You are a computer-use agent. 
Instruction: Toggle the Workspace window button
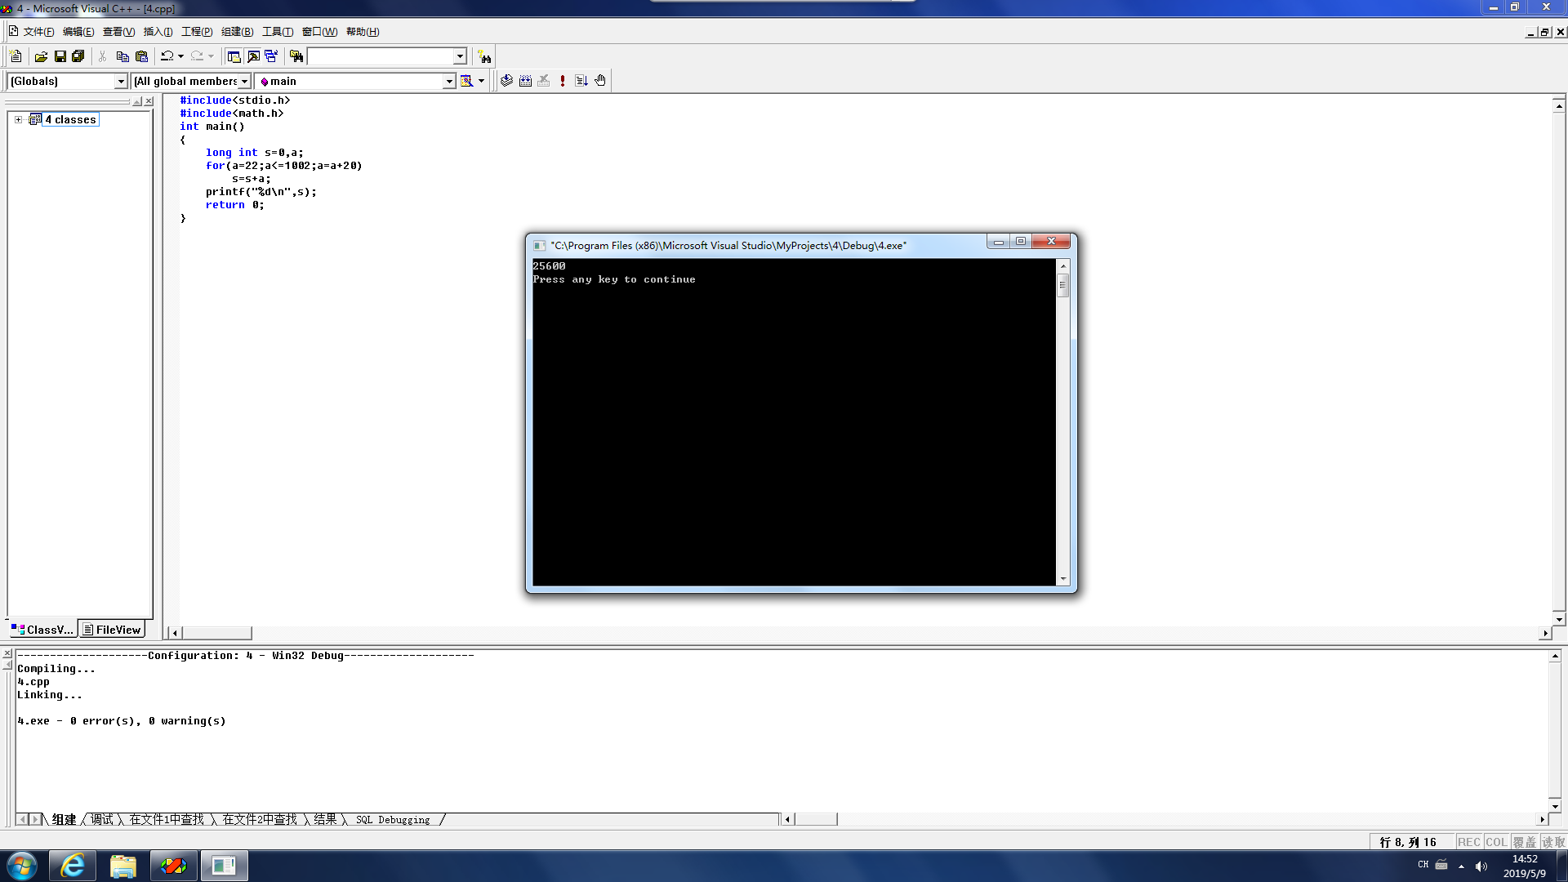point(234,56)
